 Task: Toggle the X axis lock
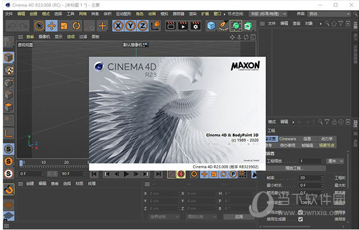(118, 26)
